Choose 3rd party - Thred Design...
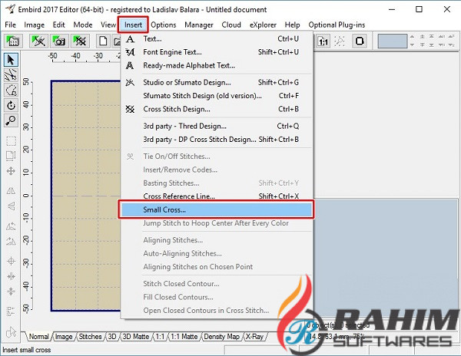 pyautogui.click(x=217, y=126)
